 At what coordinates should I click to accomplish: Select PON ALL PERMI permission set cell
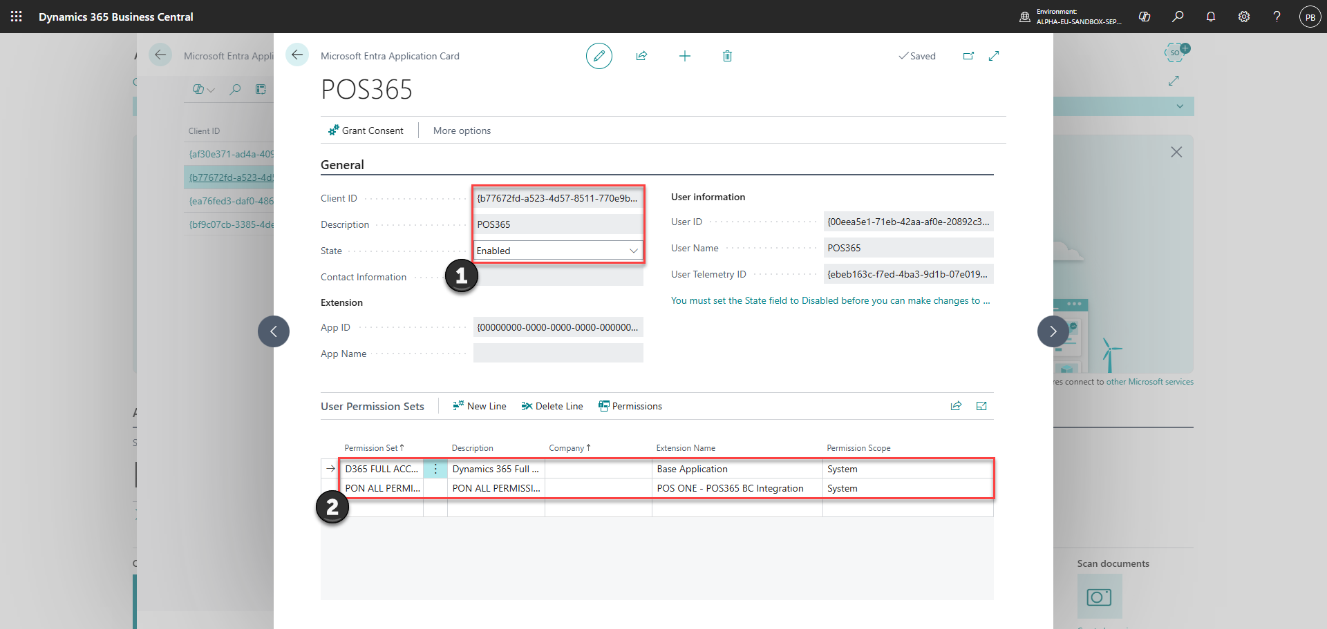click(382, 488)
